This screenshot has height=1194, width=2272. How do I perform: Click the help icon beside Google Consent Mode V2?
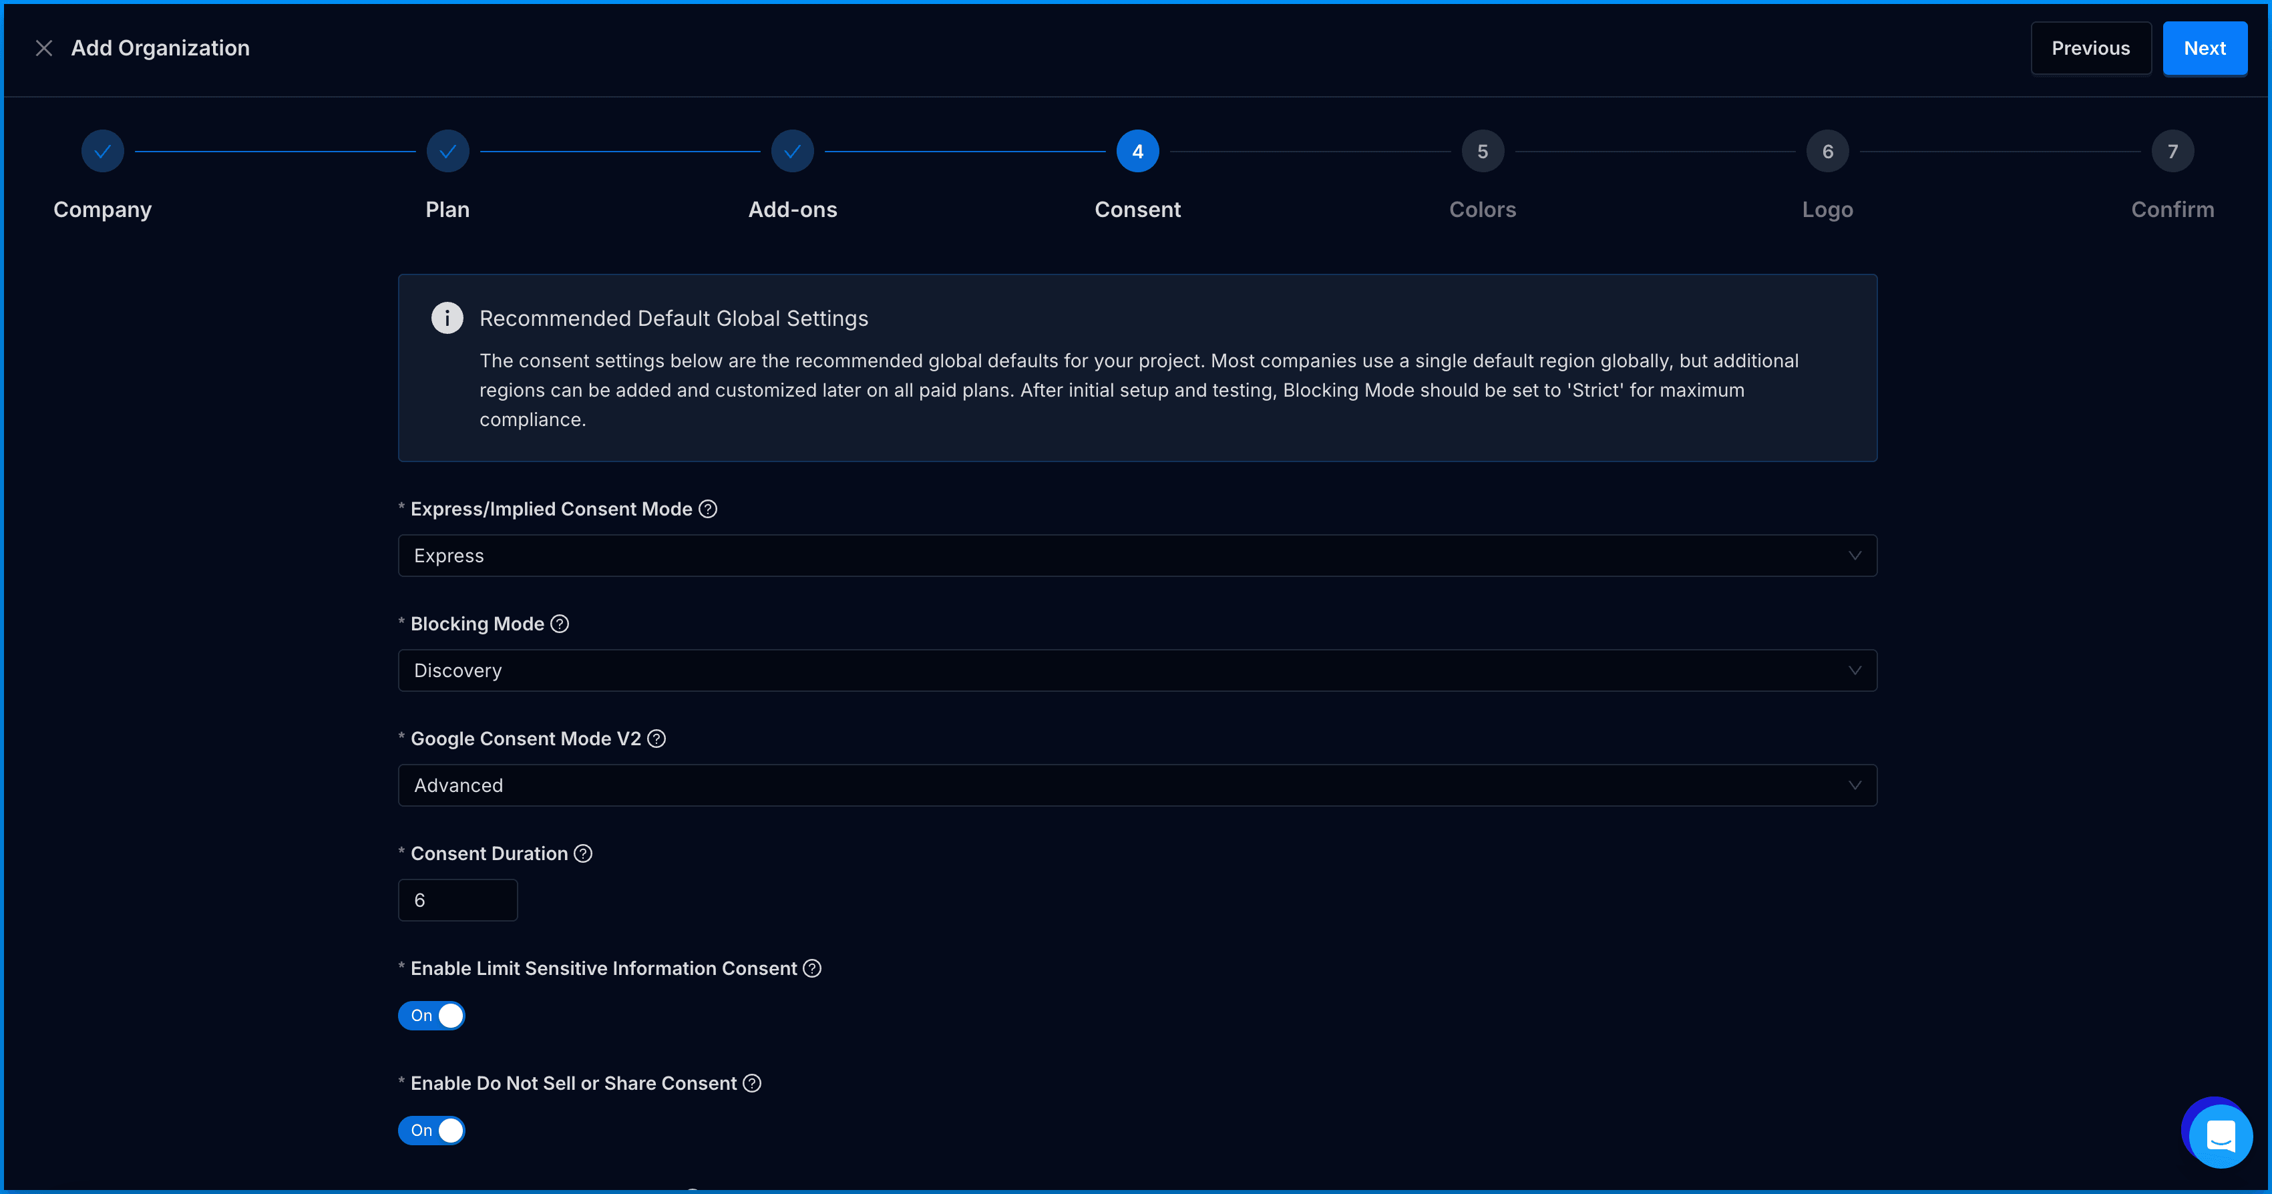coord(656,738)
